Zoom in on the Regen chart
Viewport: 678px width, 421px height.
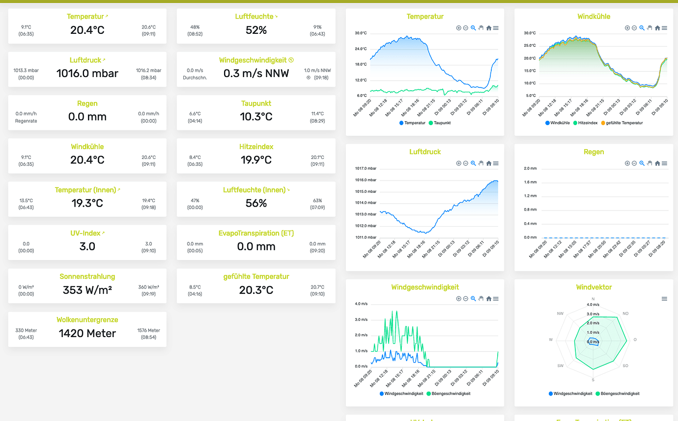(626, 163)
